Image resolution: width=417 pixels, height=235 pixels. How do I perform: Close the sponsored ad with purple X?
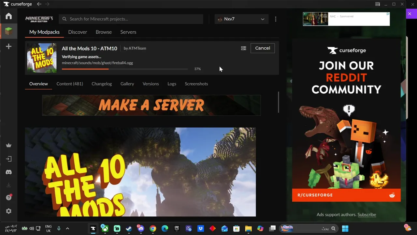[410, 14]
